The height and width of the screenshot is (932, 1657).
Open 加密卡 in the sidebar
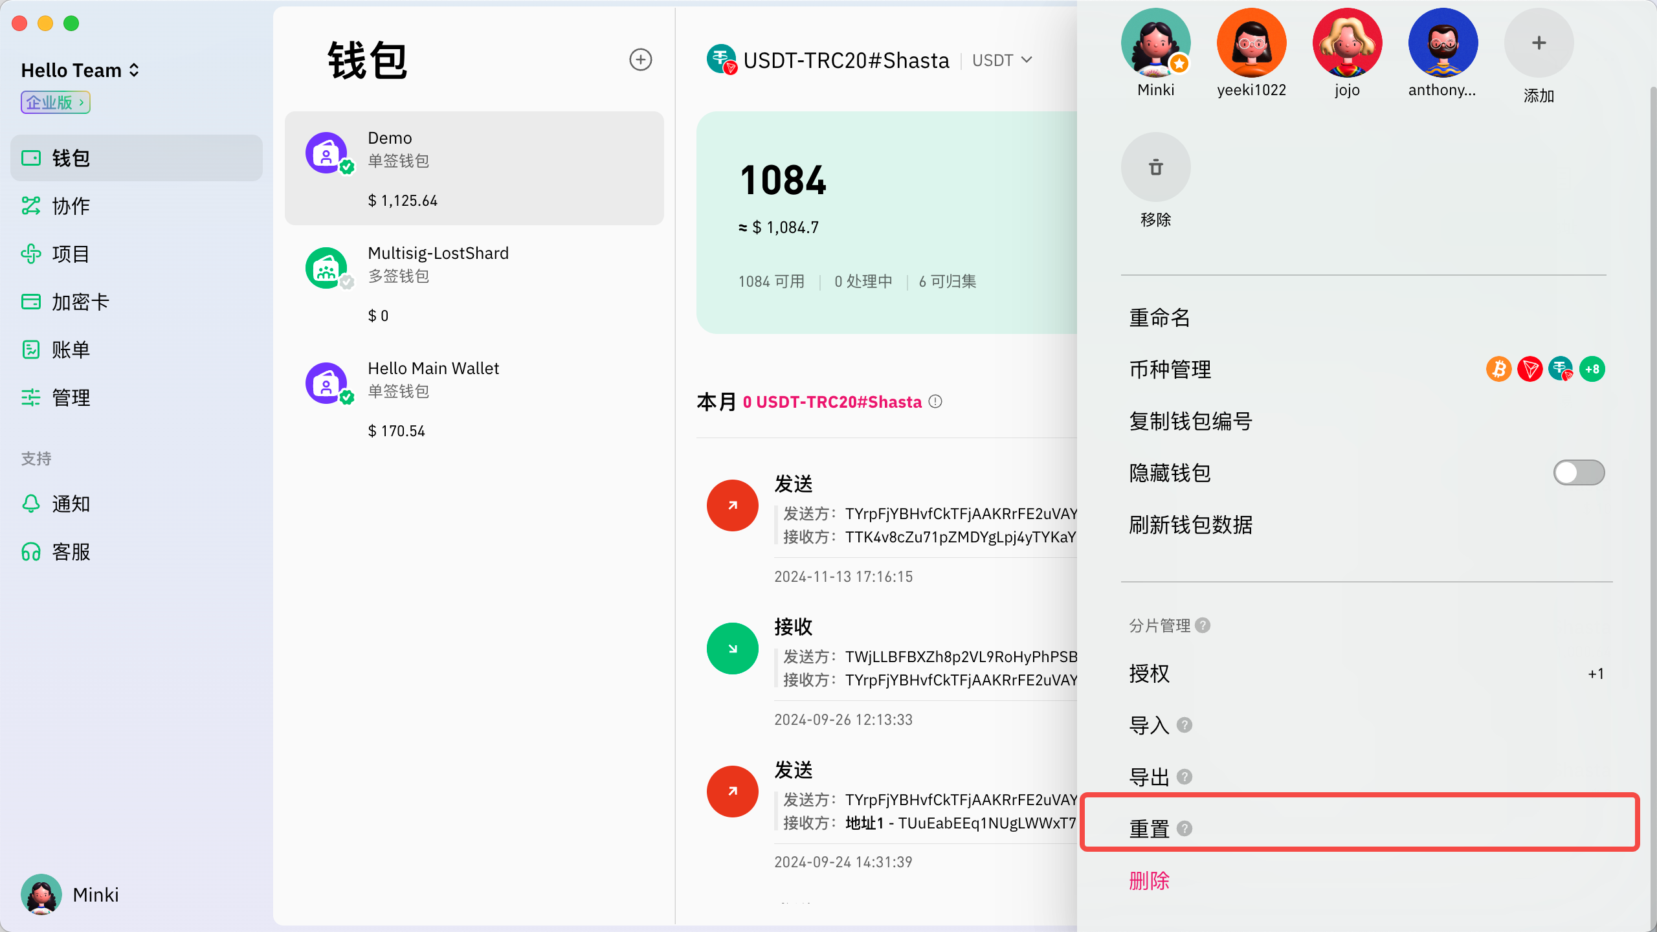pyautogui.click(x=80, y=302)
